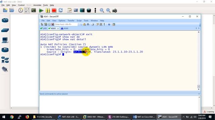215x120 pixels.
Task: Switch to GNS3-VM VMware taskbar item
Action: click(94, 117)
